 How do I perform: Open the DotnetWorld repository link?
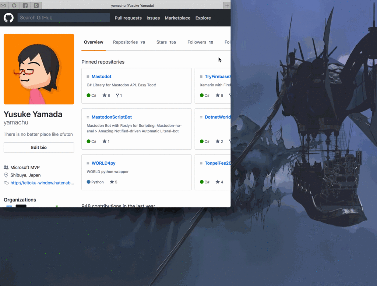[x=218, y=117]
